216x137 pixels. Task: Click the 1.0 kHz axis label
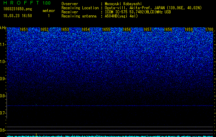pos(3,62)
